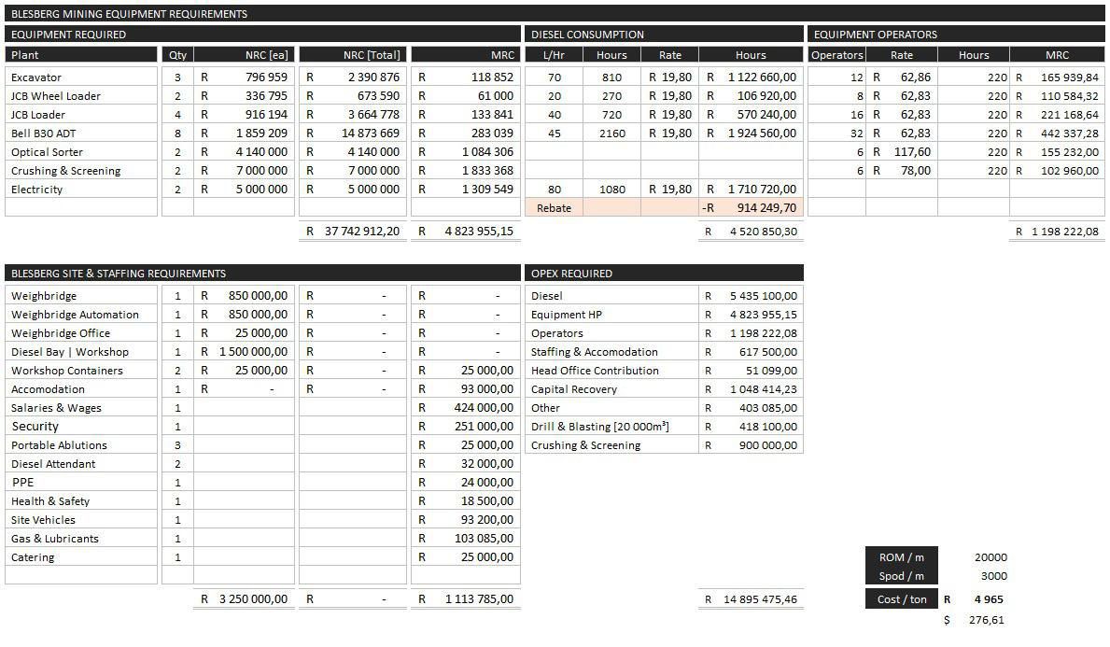Image resolution: width=1110 pixels, height=647 pixels.
Task: Select the Diesel Consumption section header
Action: pos(665,34)
